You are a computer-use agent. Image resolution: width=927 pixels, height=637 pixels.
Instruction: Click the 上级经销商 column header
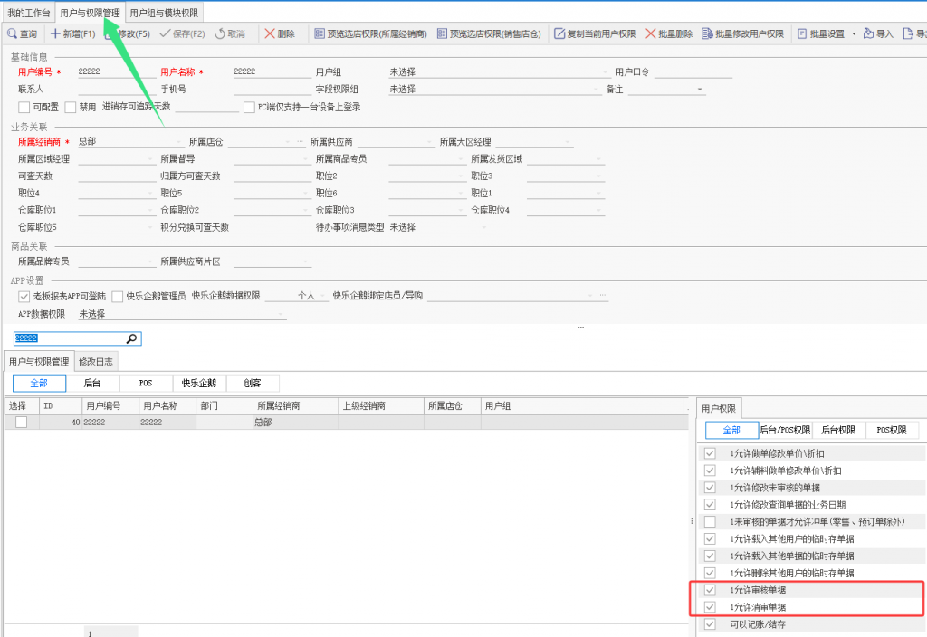(381, 406)
